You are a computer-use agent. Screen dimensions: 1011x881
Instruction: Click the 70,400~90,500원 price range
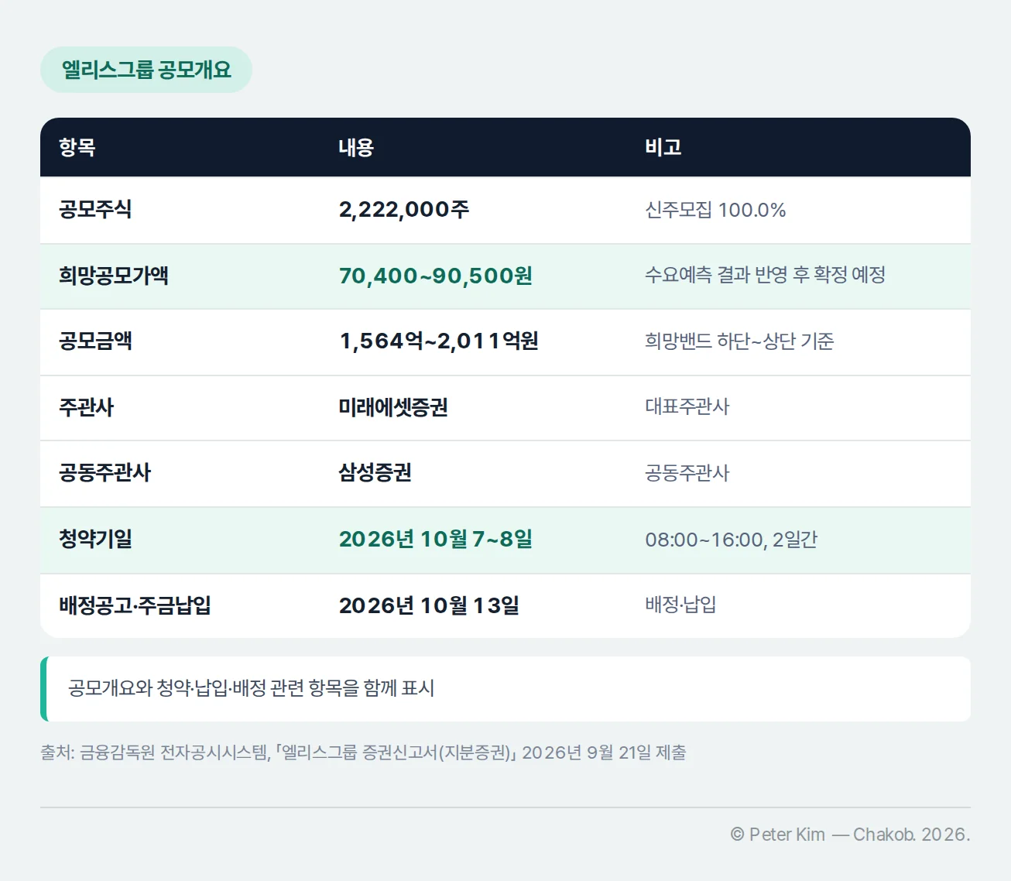point(436,276)
